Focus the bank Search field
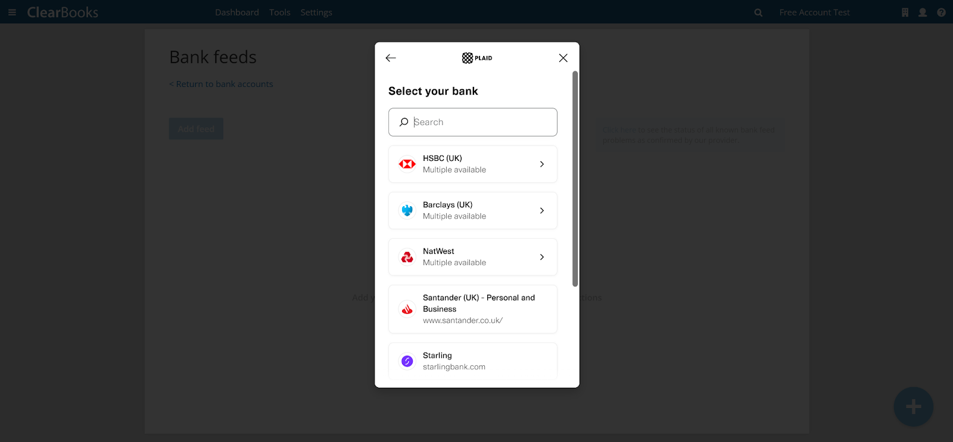Viewport: 953px width, 442px height. (473, 122)
